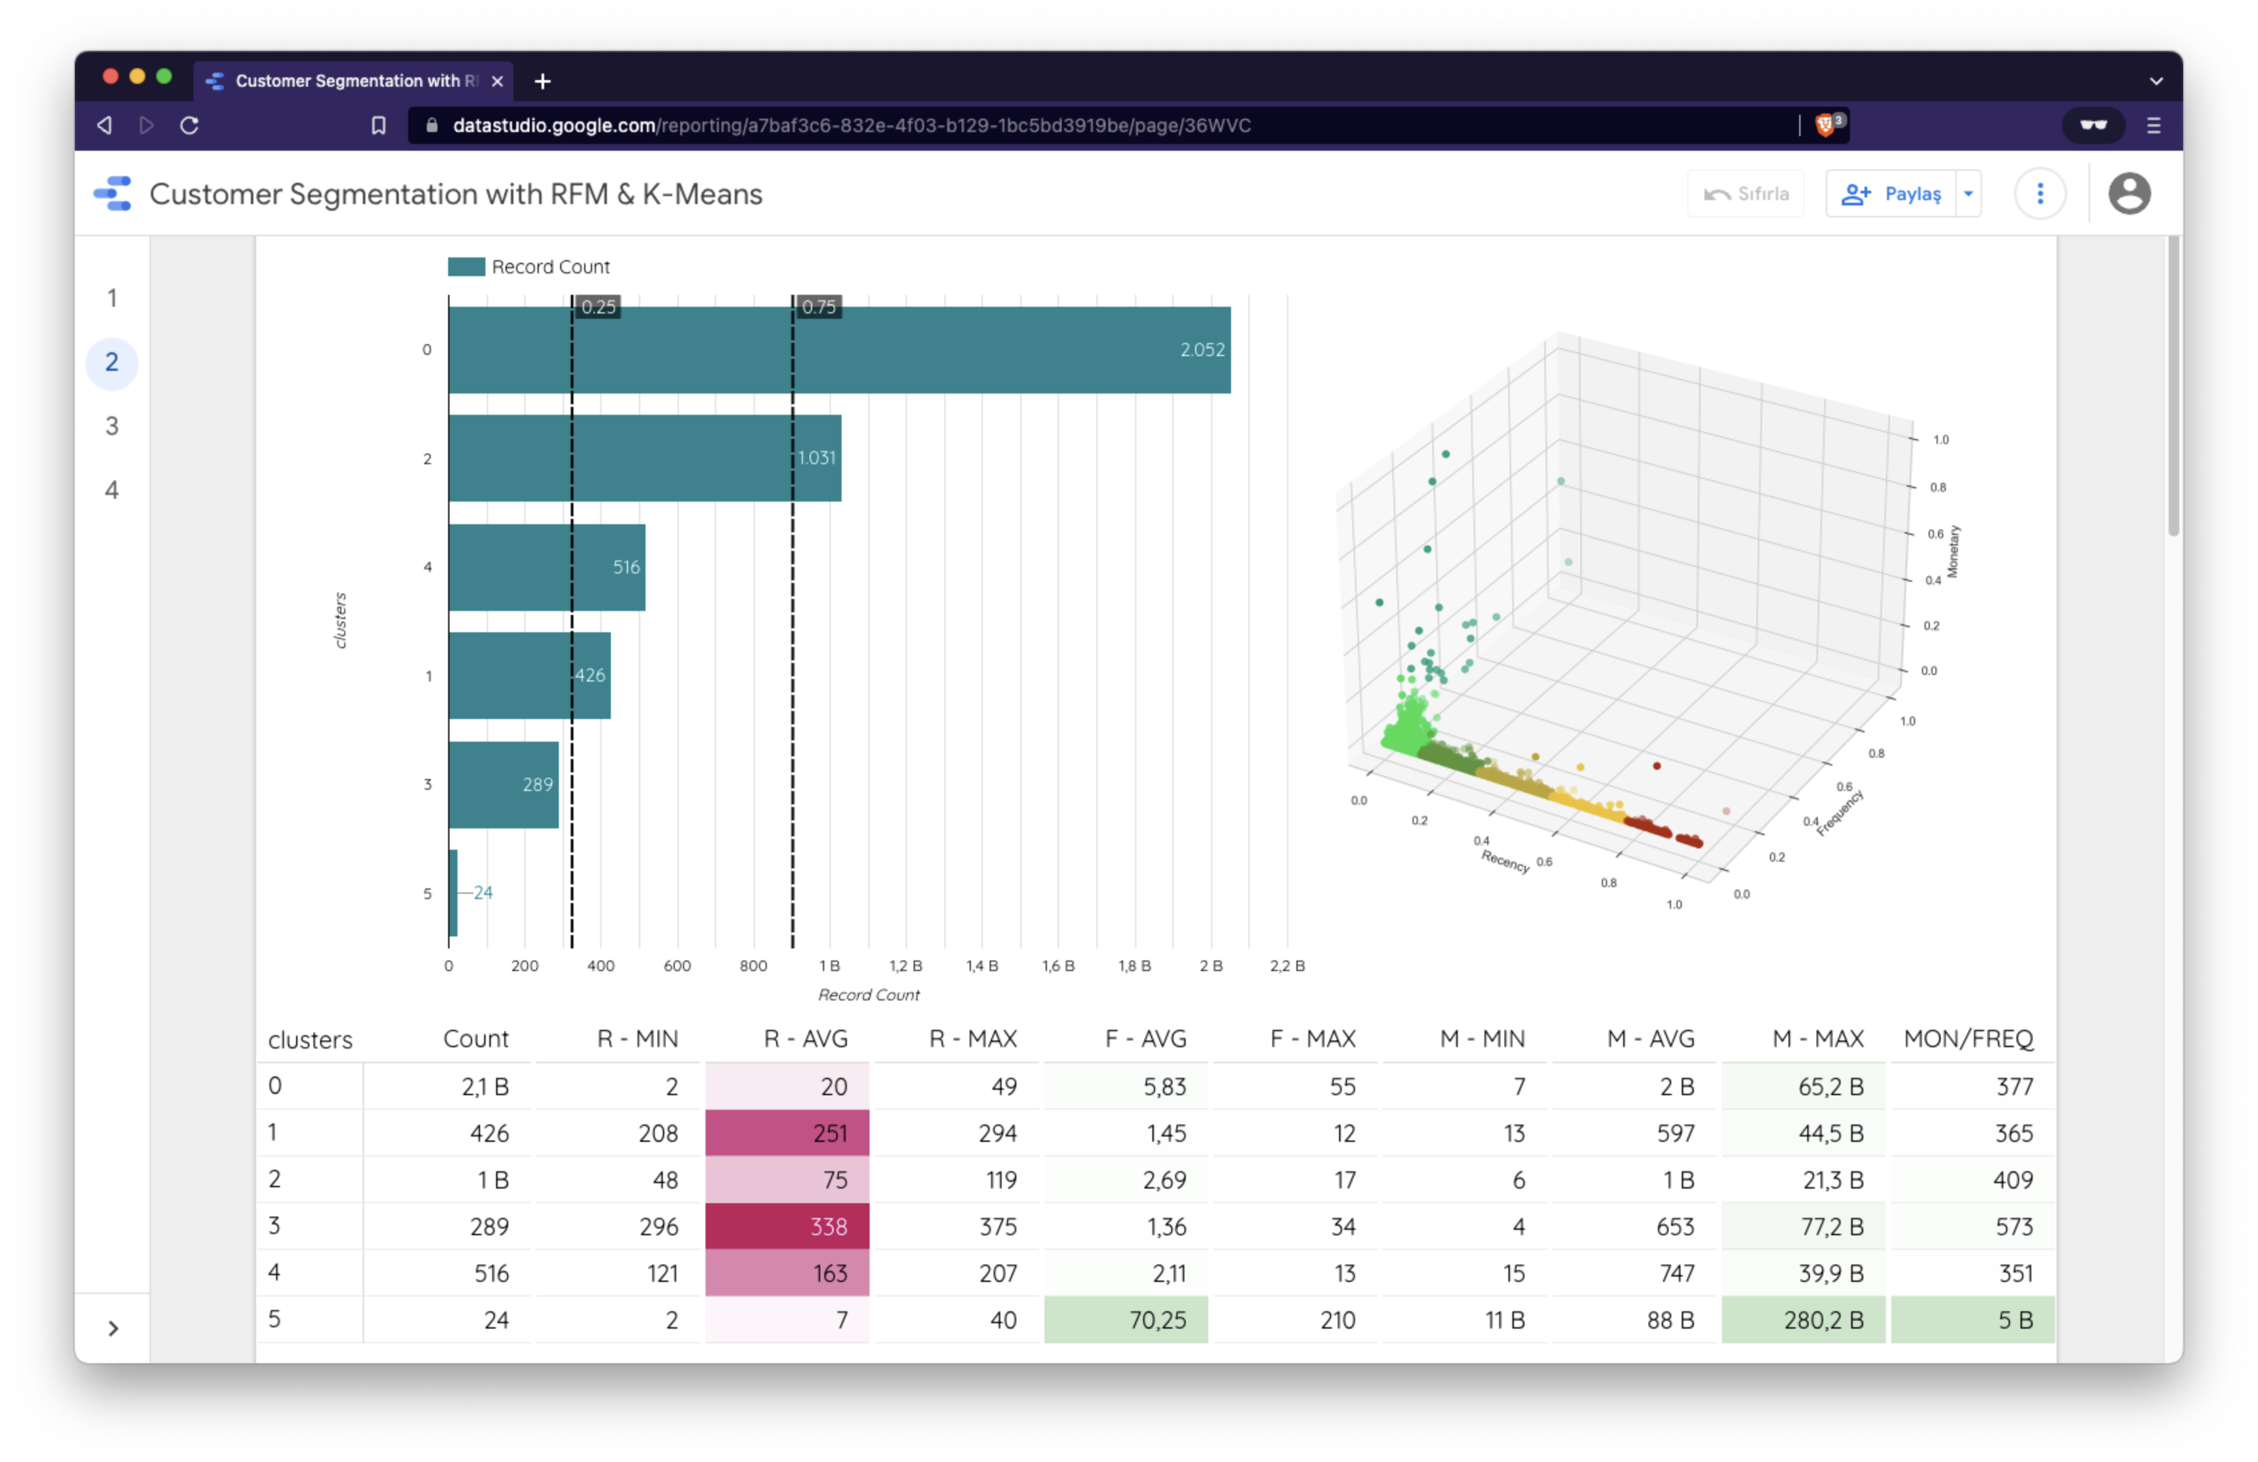This screenshot has height=1462, width=2258.
Task: Switch to report page 3
Action: 112,426
